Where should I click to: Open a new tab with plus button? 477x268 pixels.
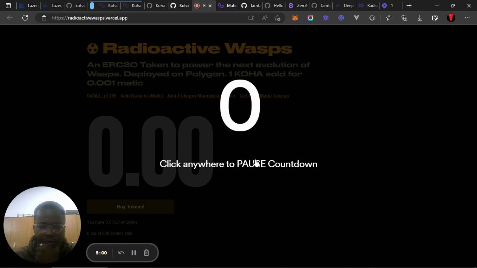click(x=409, y=6)
